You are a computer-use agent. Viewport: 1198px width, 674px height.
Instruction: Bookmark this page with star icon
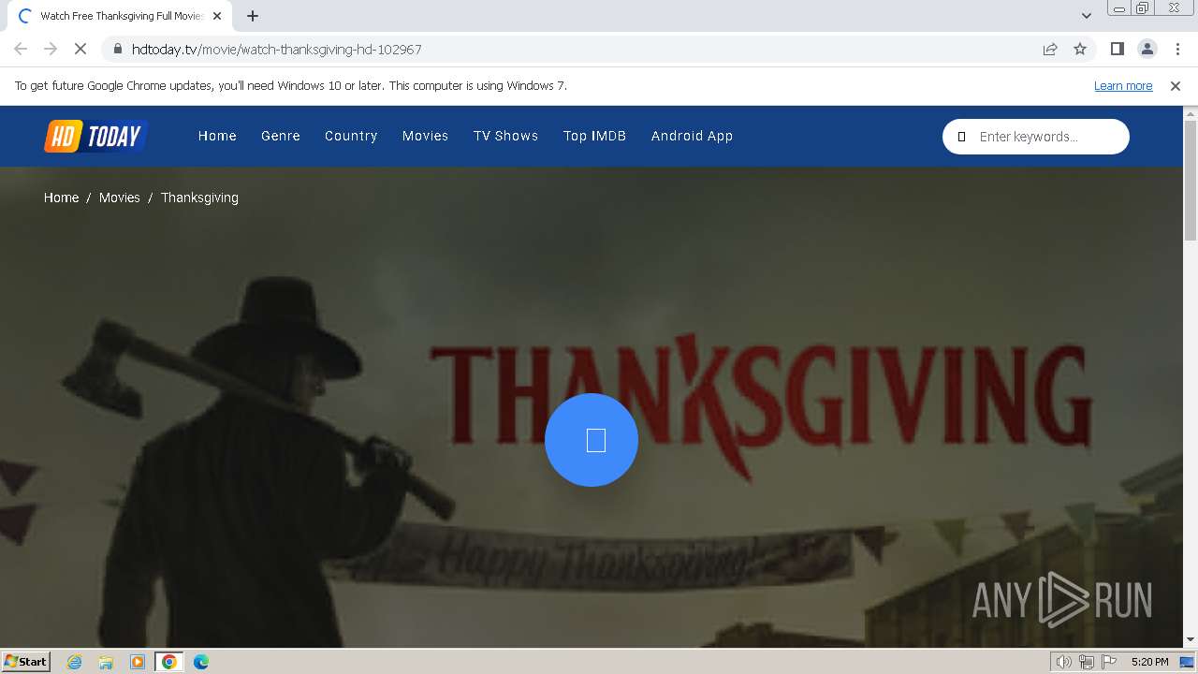pos(1080,49)
